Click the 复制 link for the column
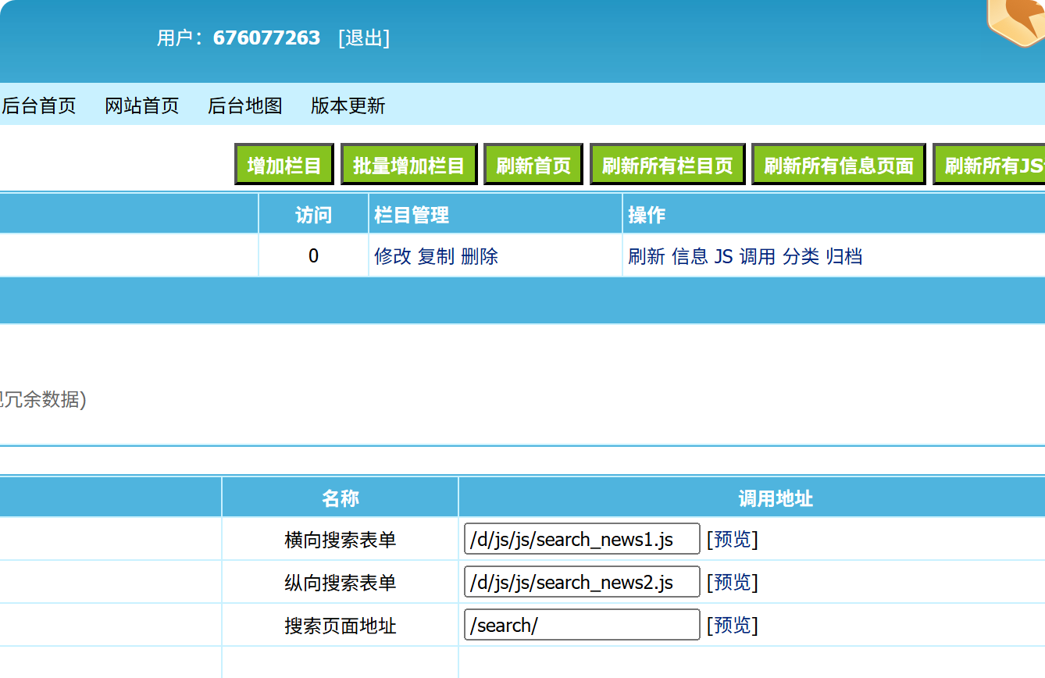 coord(436,256)
